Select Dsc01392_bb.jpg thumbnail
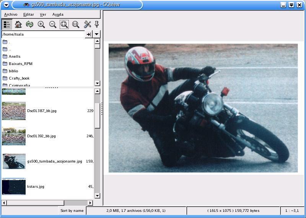 coord(14,136)
